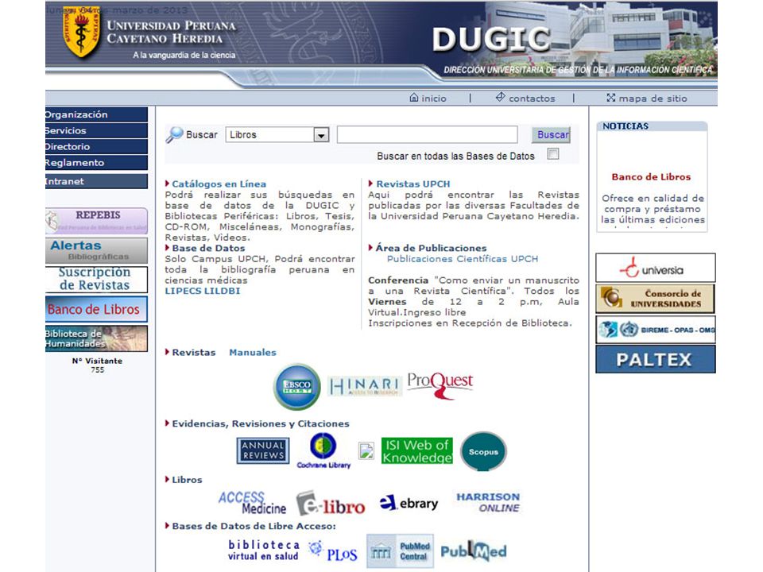Open the Organización menu item
This screenshot has height=572, width=763.
[96, 114]
